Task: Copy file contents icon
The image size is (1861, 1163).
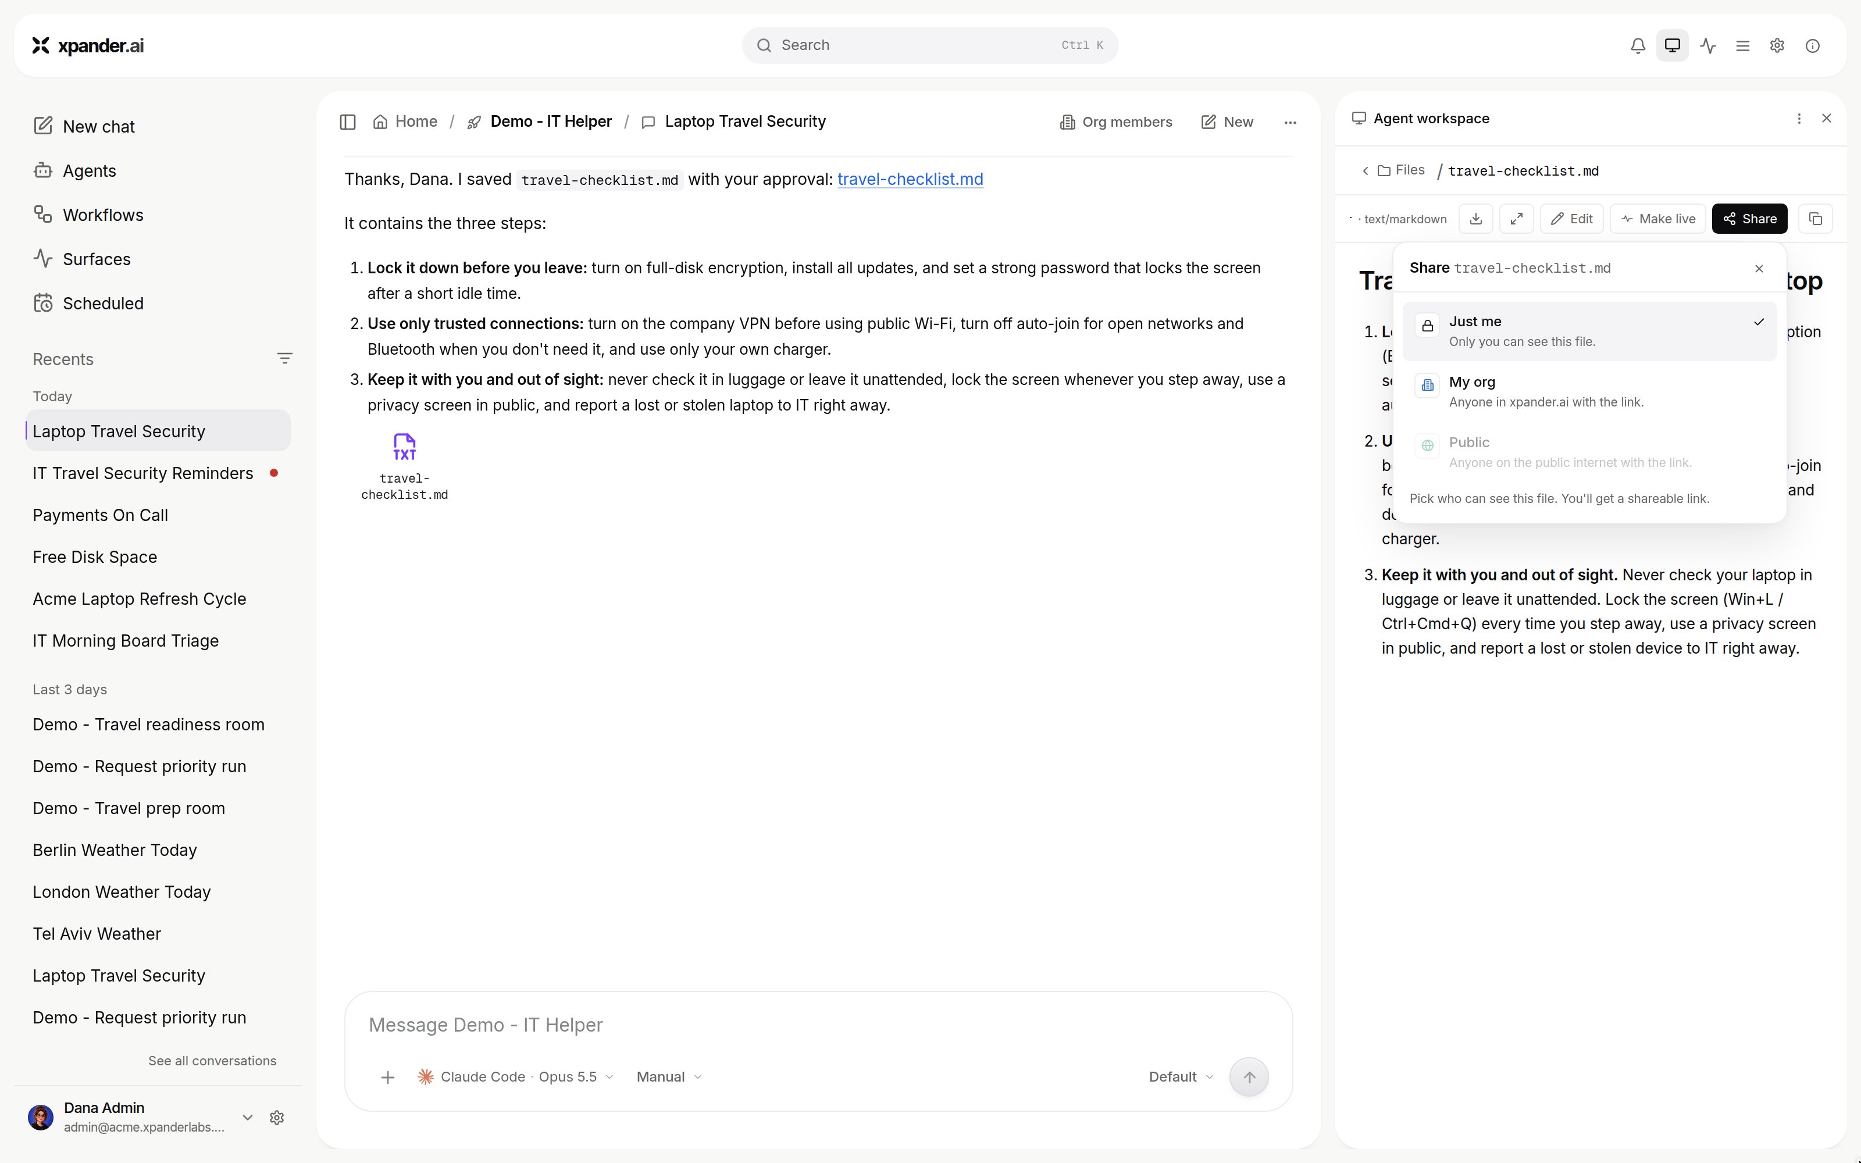Action: pos(1816,219)
